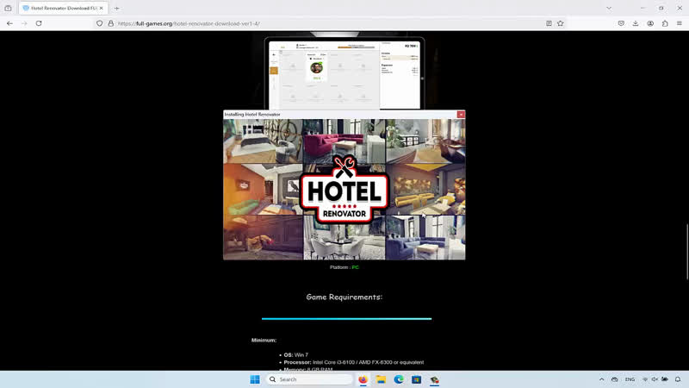Click the muted volume tray icon
The image size is (689, 388).
click(655, 379)
